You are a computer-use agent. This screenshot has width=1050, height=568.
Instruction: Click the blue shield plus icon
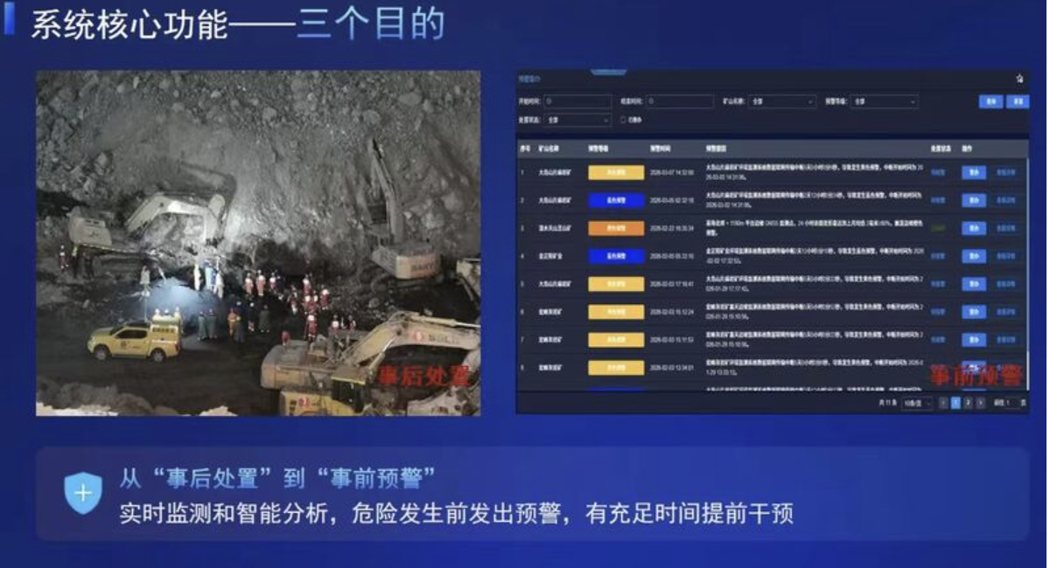(x=83, y=493)
